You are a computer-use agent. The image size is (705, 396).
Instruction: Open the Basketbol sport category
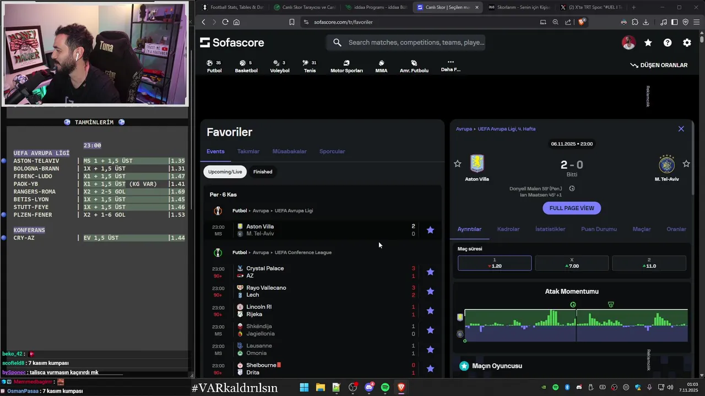[246, 67]
